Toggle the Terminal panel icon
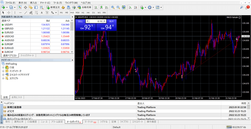 36,7
